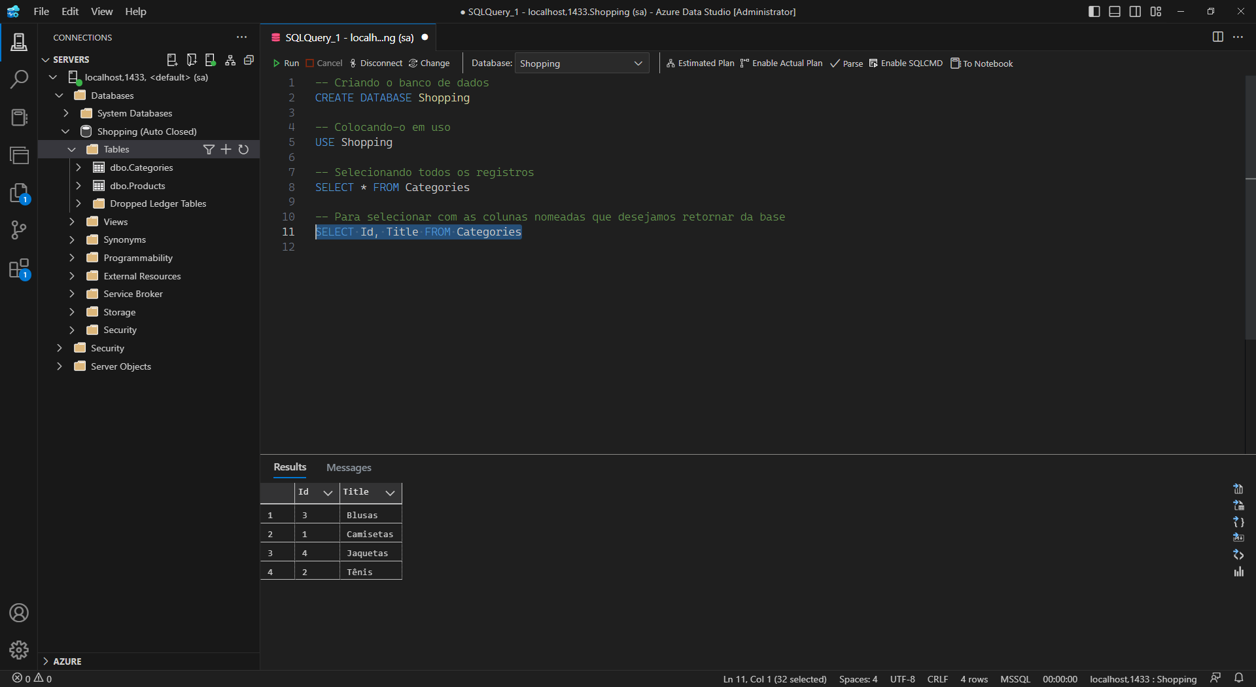This screenshot has width=1256, height=687.
Task: Open the Source Control view icon
Action: (19, 230)
